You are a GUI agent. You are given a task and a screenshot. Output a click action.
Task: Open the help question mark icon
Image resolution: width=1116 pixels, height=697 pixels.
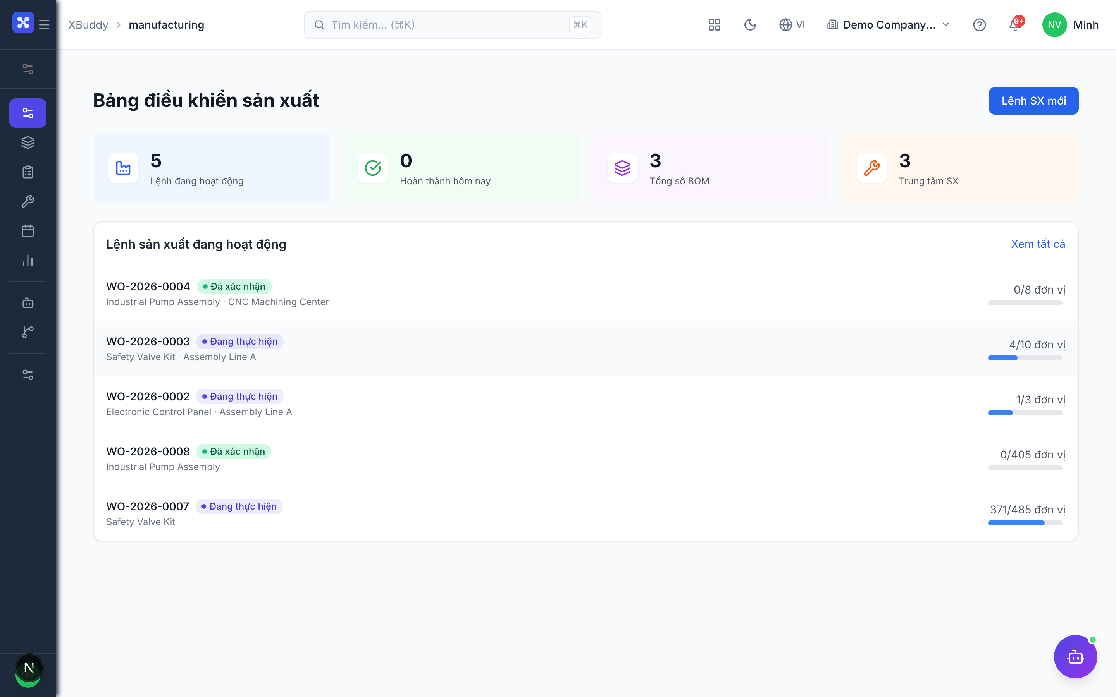(979, 25)
